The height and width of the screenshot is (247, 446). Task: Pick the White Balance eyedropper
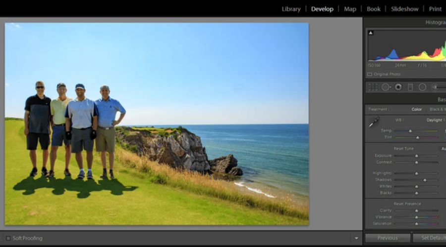[373, 123]
